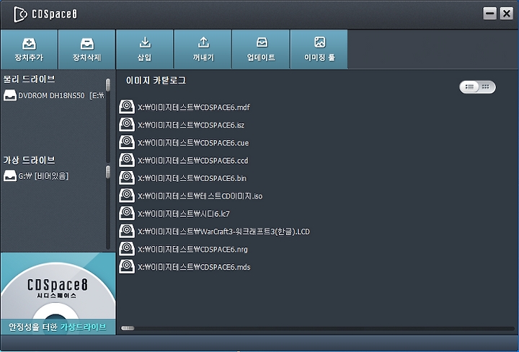Click the 장치추가 (add device) button
Viewport: 519px width, 352px height.
click(x=29, y=49)
